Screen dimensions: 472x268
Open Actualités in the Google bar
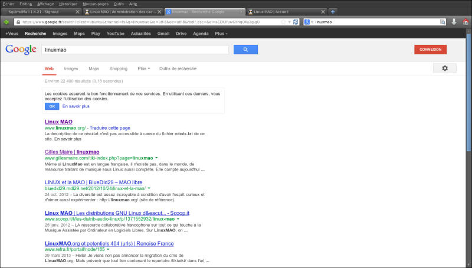tap(140, 34)
